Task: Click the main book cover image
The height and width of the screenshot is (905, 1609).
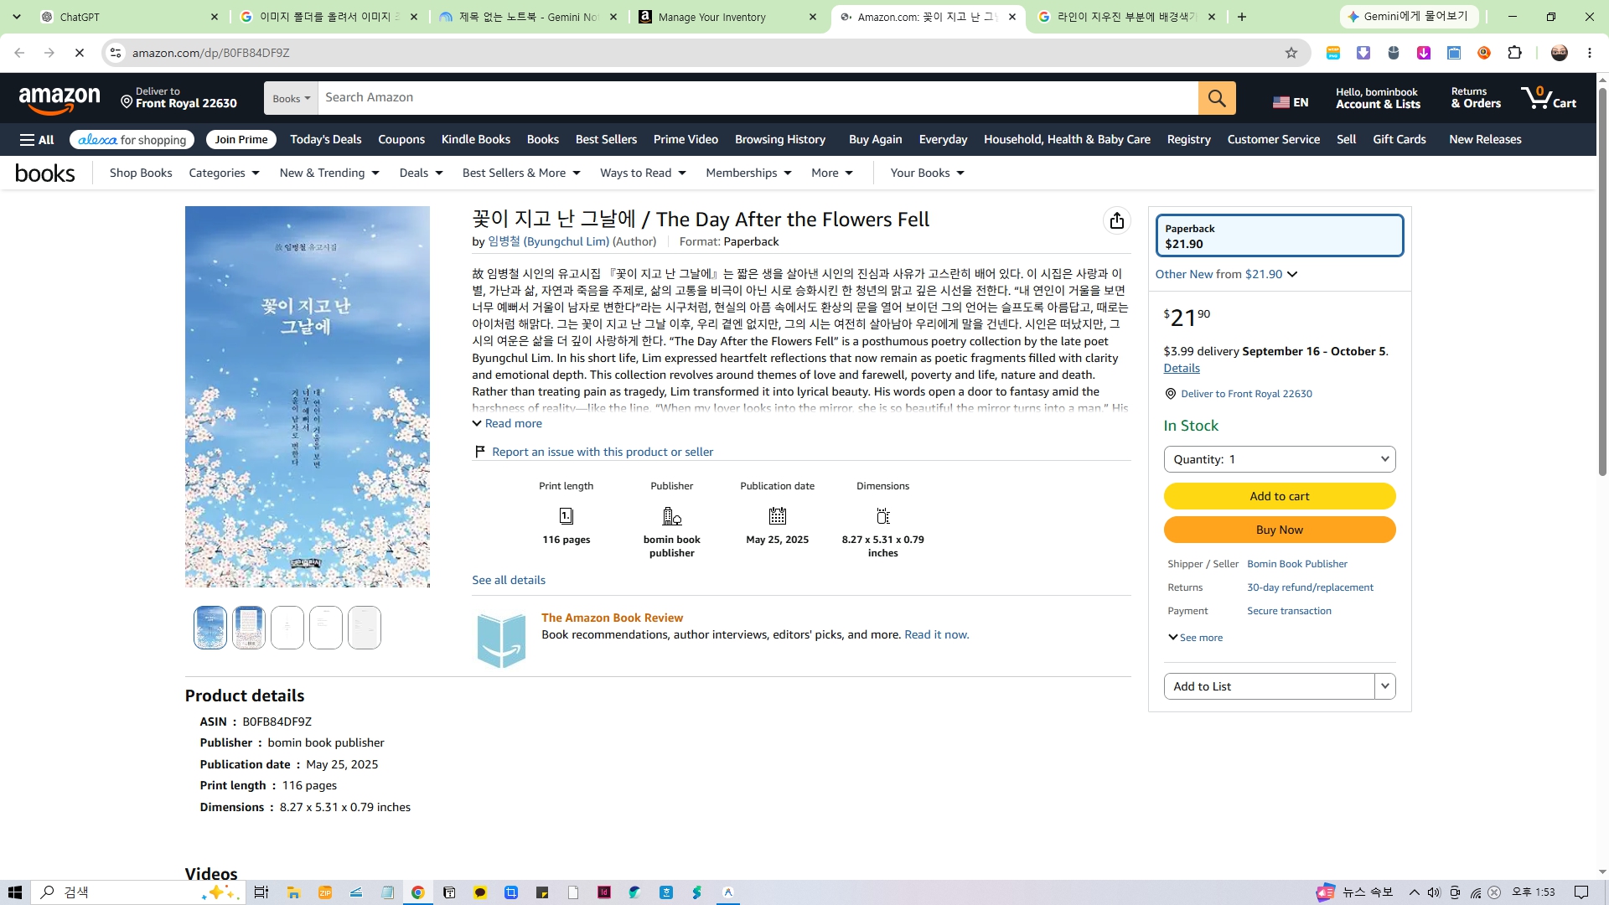Action: pyautogui.click(x=308, y=396)
